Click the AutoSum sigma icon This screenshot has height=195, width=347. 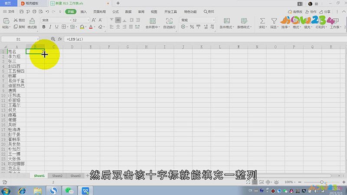pos(262,21)
